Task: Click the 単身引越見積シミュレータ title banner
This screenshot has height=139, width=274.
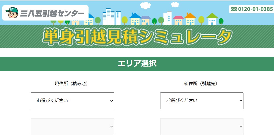Action: 137,37
